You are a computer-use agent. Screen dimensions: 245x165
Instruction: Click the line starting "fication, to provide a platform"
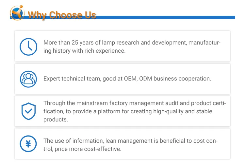coord(128,111)
